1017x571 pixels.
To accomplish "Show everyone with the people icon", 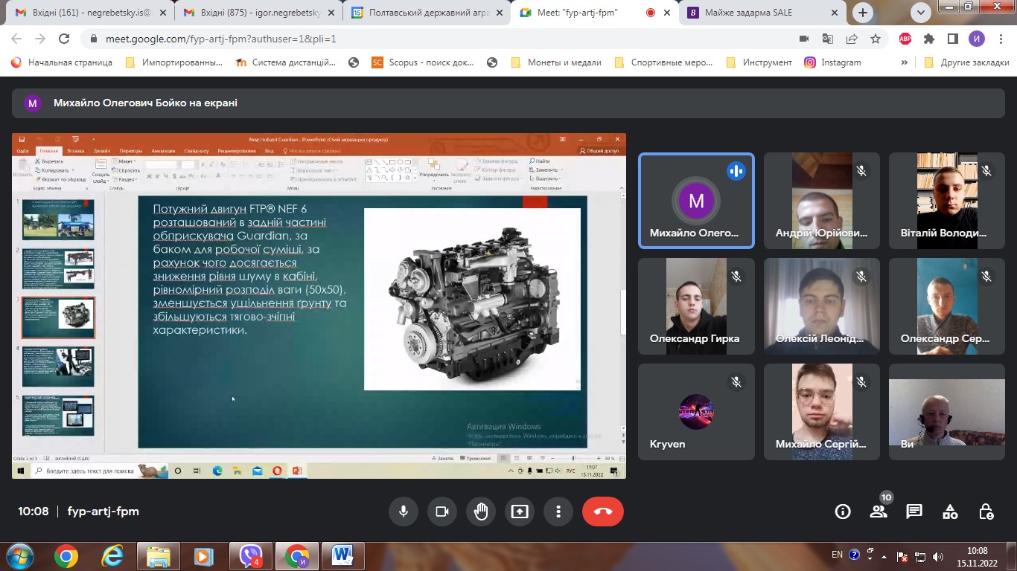I will point(879,512).
